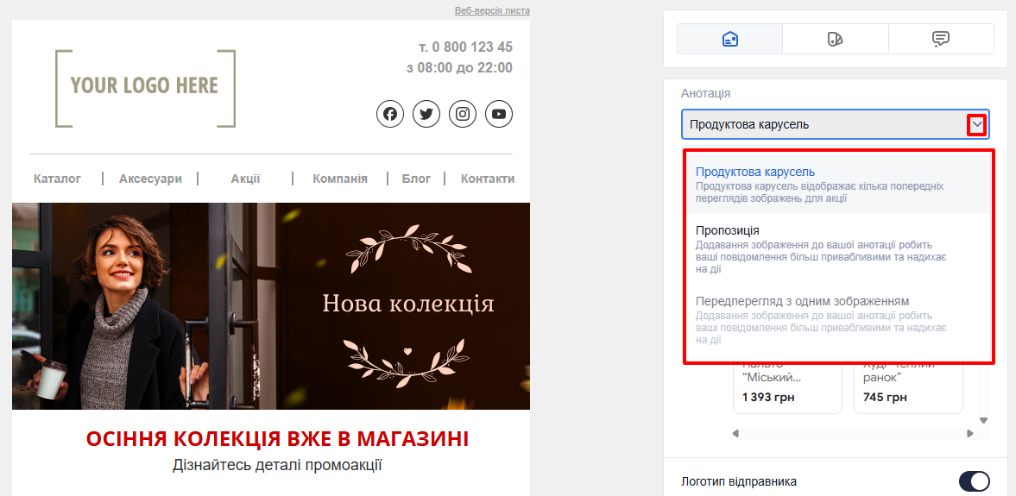This screenshot has width=1016, height=496.
Task: Open the Twitter social icon
Action: point(426,114)
